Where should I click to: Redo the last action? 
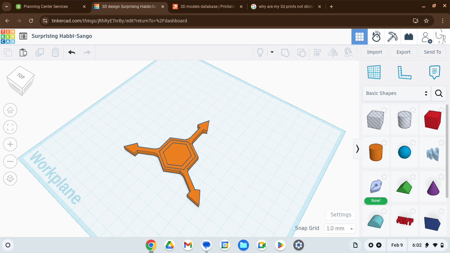pos(87,52)
